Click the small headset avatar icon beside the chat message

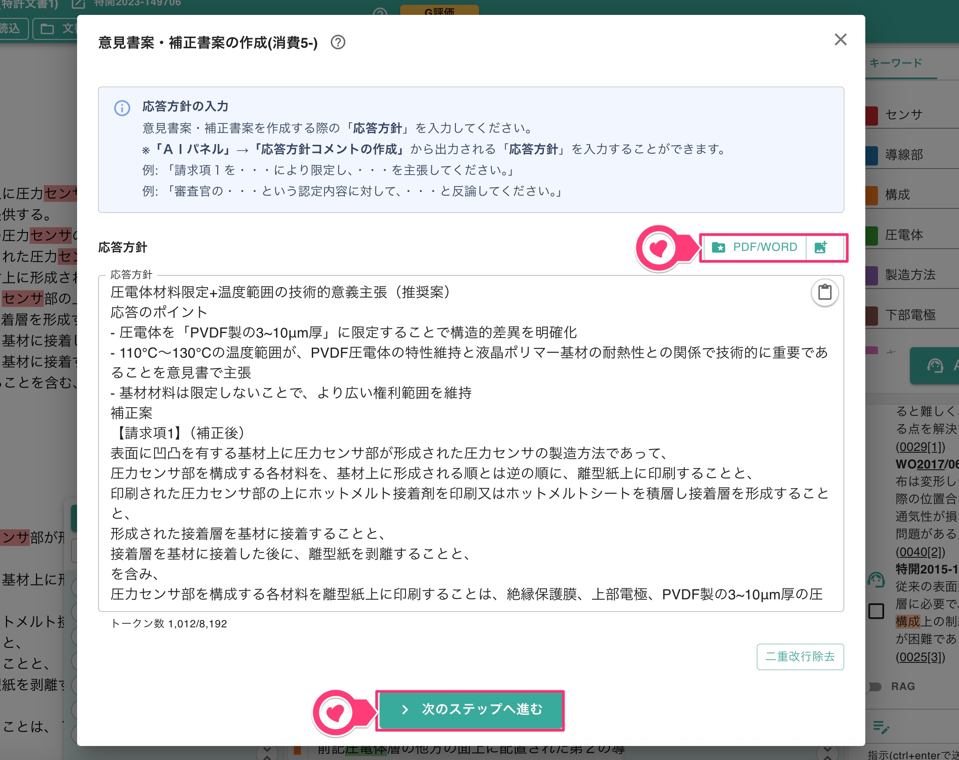coord(876,580)
